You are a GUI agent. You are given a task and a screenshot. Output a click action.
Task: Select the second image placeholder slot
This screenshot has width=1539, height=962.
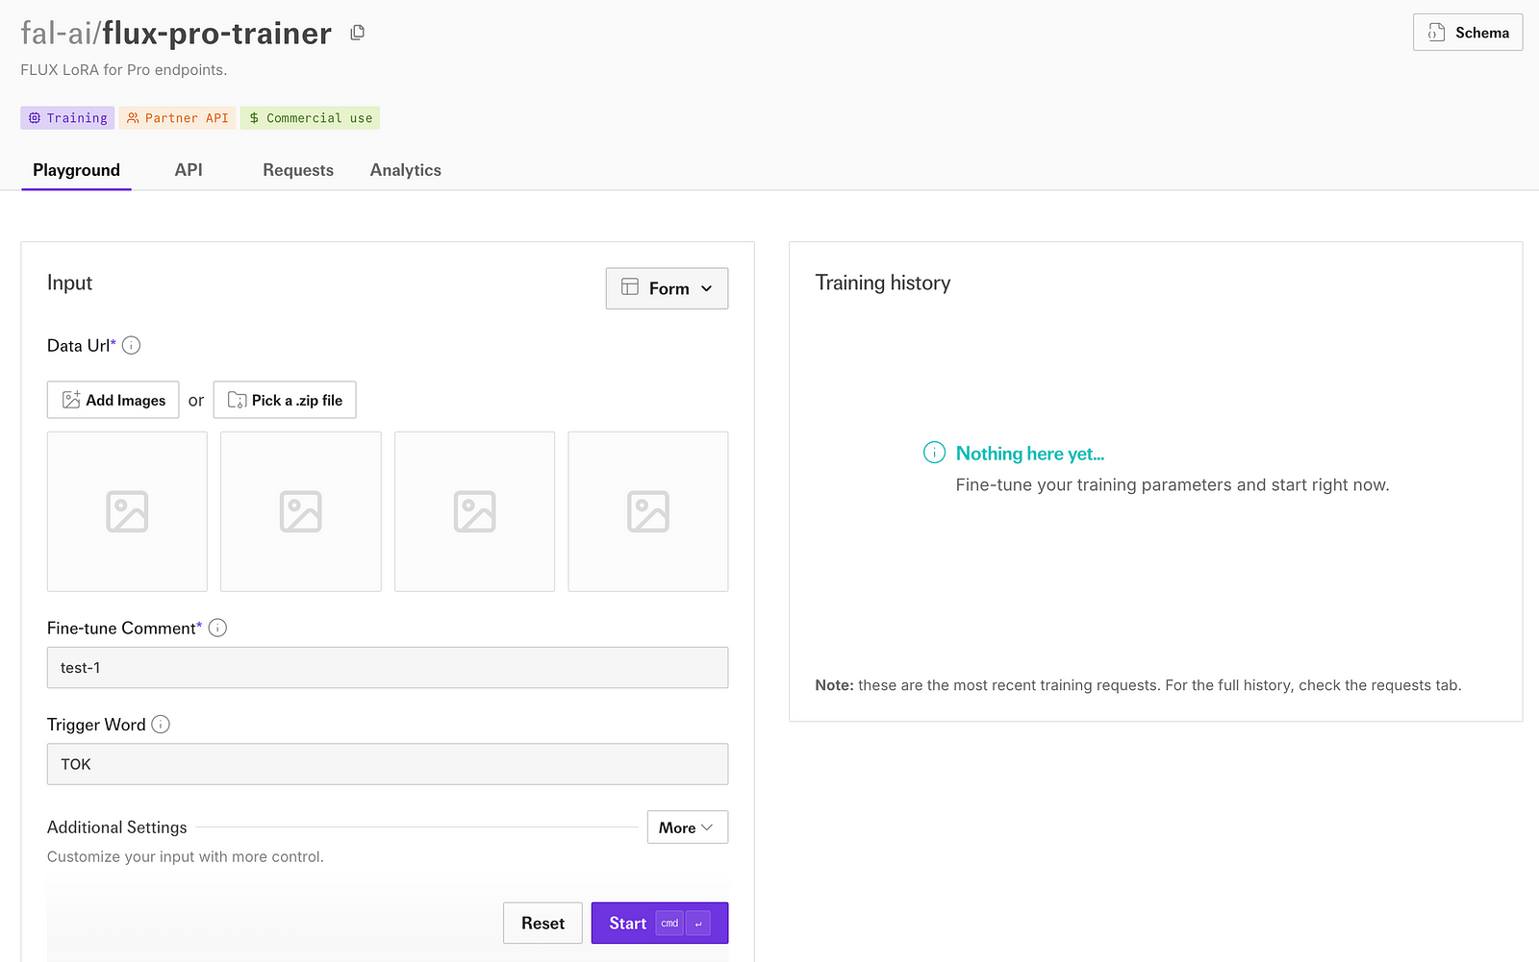click(x=301, y=511)
